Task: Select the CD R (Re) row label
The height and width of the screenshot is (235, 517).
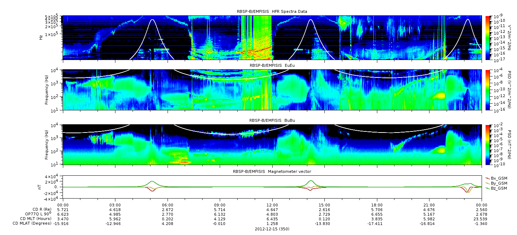Action: (x=41, y=209)
